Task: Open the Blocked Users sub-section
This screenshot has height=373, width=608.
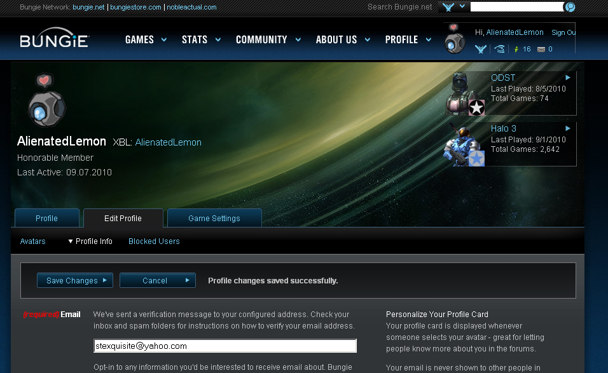Action: [x=154, y=241]
